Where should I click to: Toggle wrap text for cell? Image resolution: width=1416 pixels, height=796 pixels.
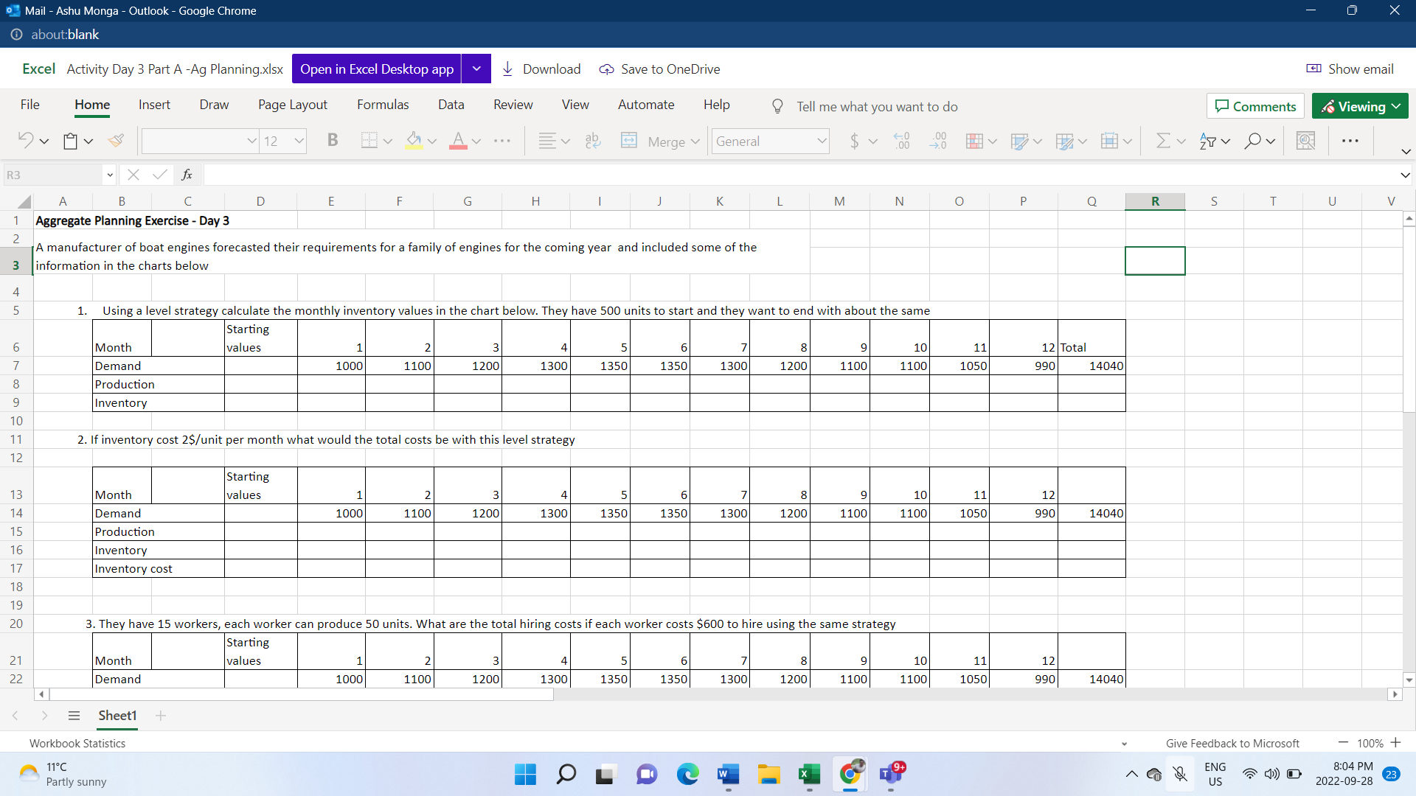tap(592, 140)
